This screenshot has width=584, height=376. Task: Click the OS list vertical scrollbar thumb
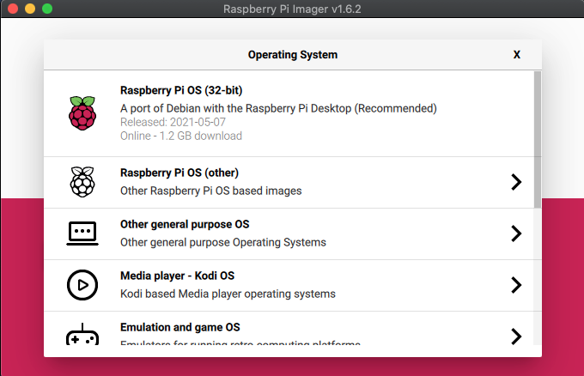(538, 140)
